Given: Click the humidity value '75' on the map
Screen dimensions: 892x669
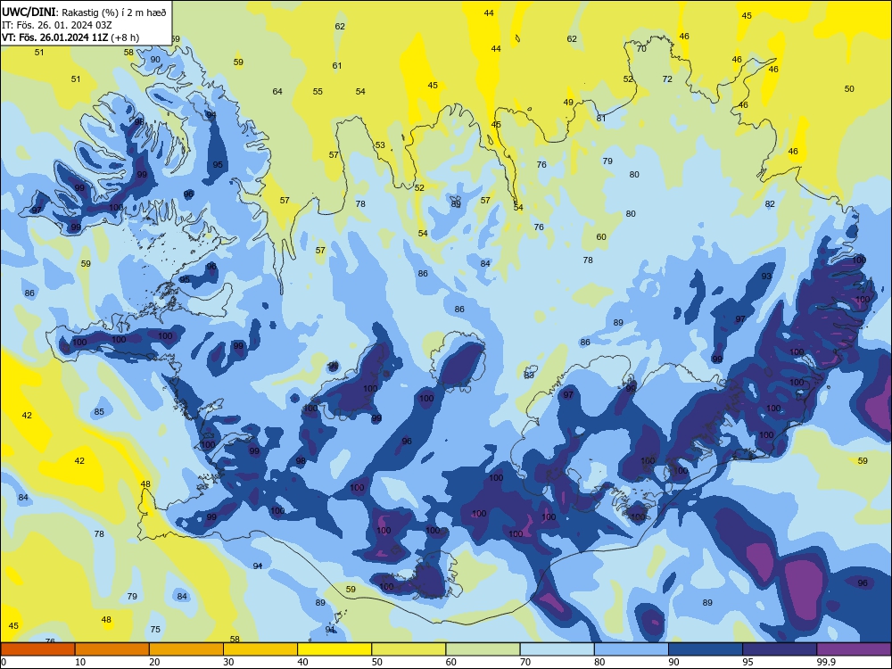Looking at the screenshot, I should pos(155,629).
